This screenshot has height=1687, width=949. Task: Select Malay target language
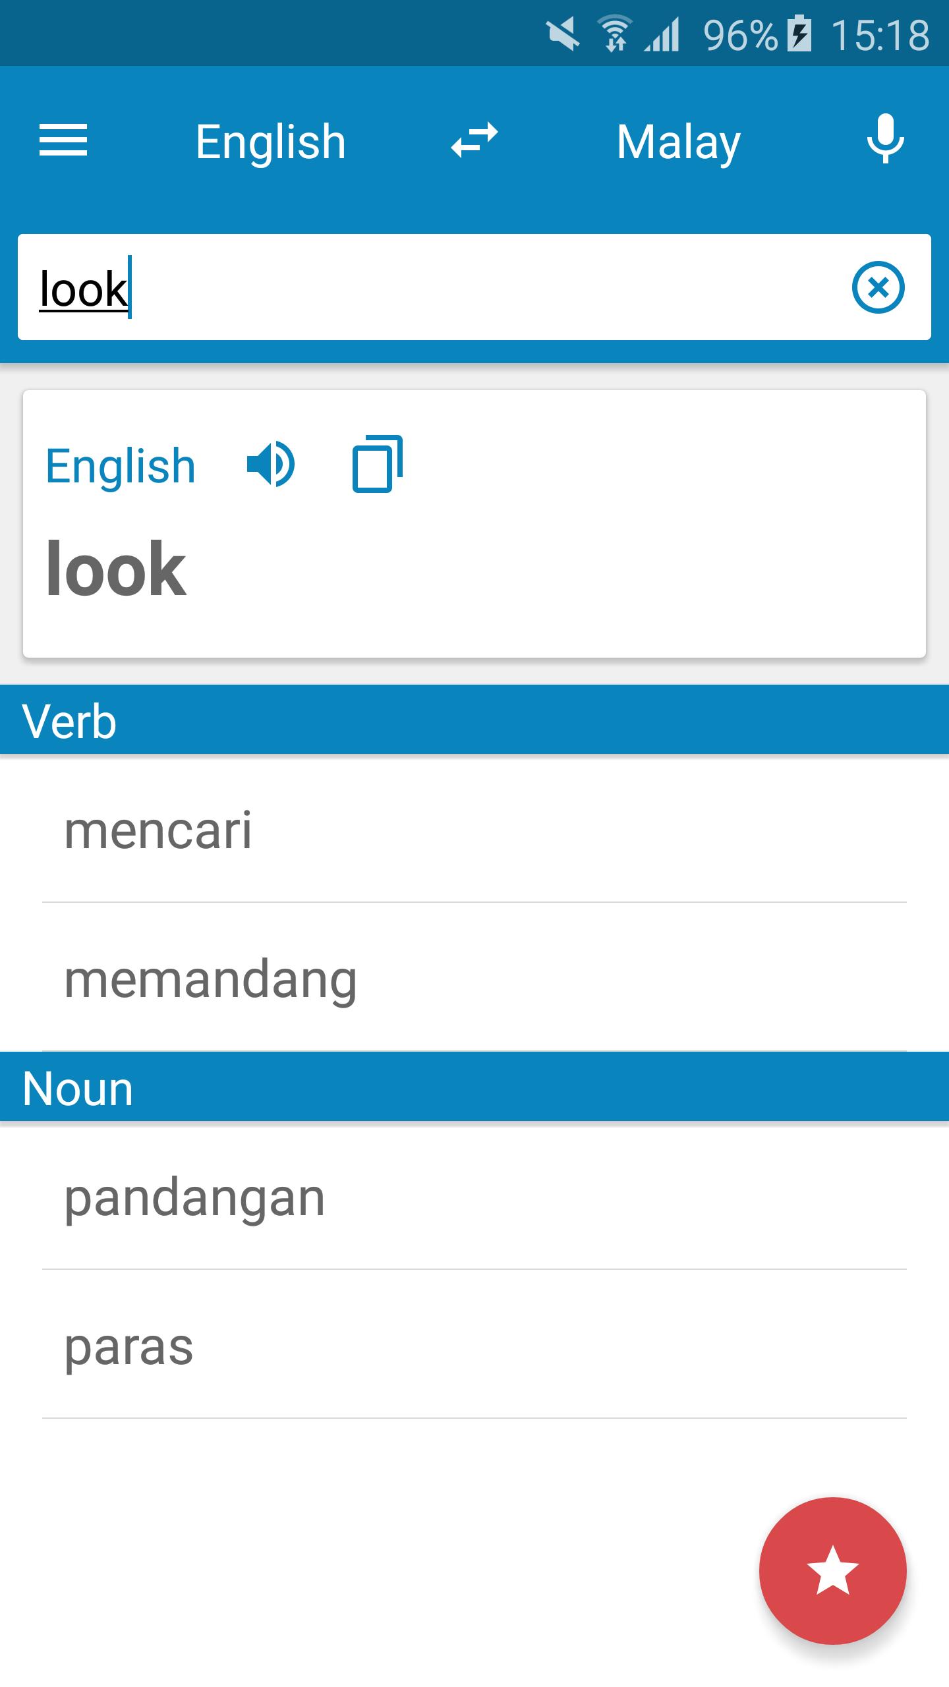[x=678, y=142]
